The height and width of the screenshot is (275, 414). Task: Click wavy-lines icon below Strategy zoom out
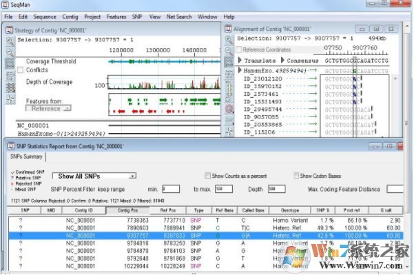[x=10, y=63]
